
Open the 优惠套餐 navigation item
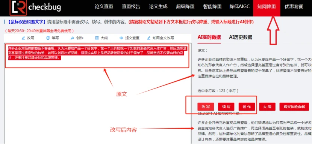pos(294,6)
